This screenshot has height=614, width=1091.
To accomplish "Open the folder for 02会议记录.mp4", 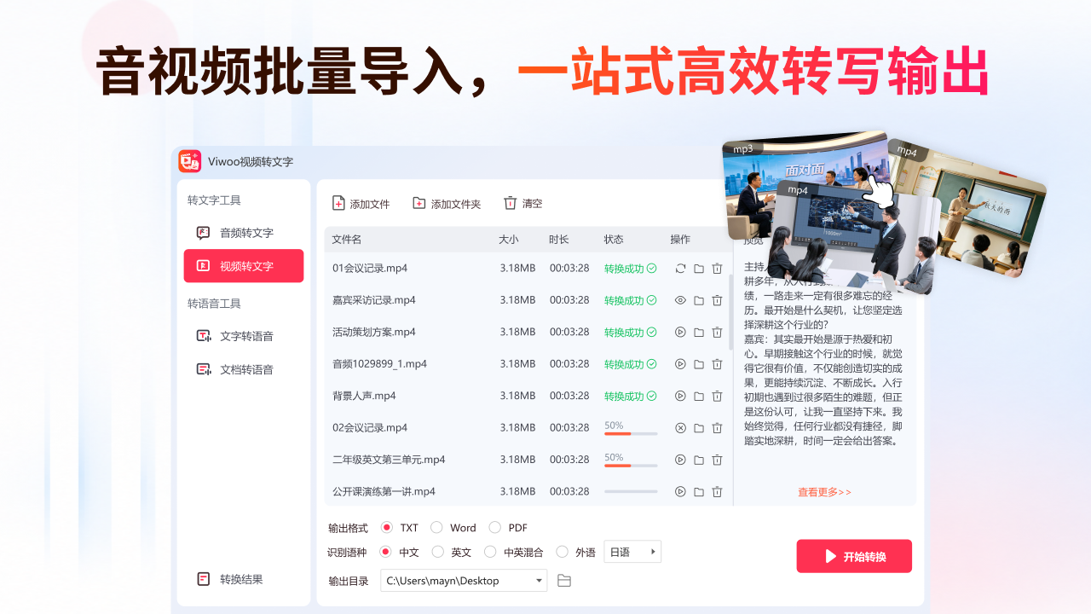I will [x=699, y=428].
